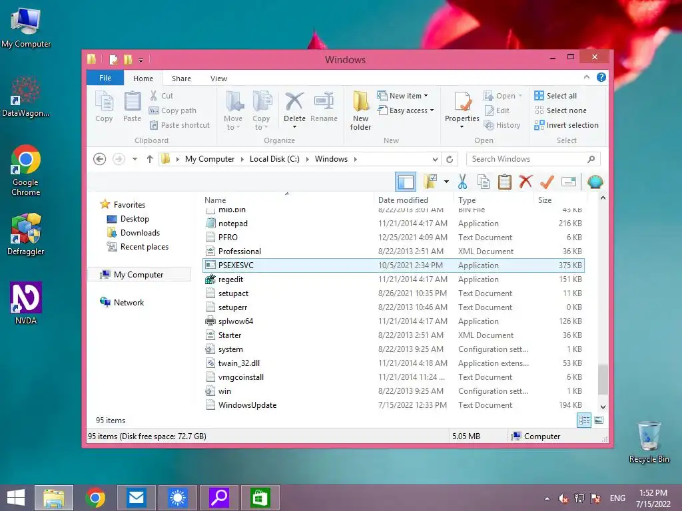Click Select all in ribbon

click(556, 96)
